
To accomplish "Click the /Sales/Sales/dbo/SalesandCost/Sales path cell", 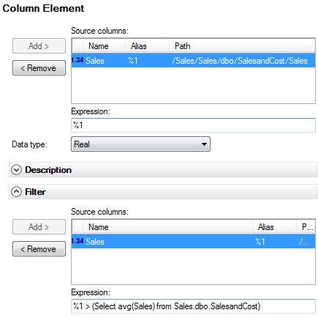I will (240, 61).
